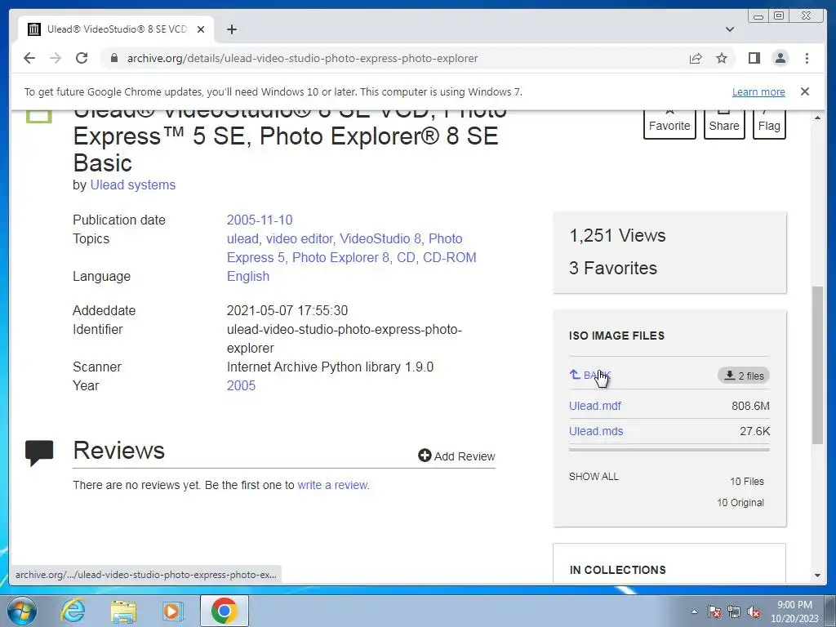Click SHOW ALL files

tap(594, 477)
